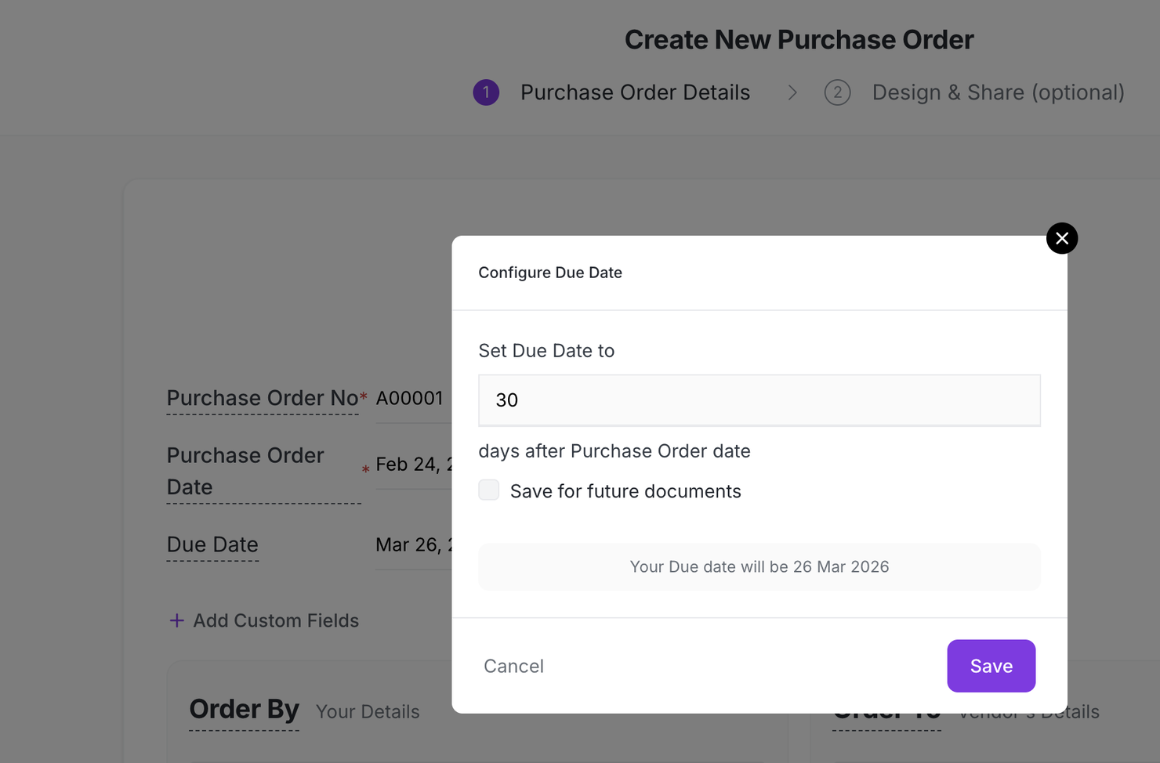Enable the Save for future documents checkbox
Screen dimensions: 1160x763
click(489, 490)
